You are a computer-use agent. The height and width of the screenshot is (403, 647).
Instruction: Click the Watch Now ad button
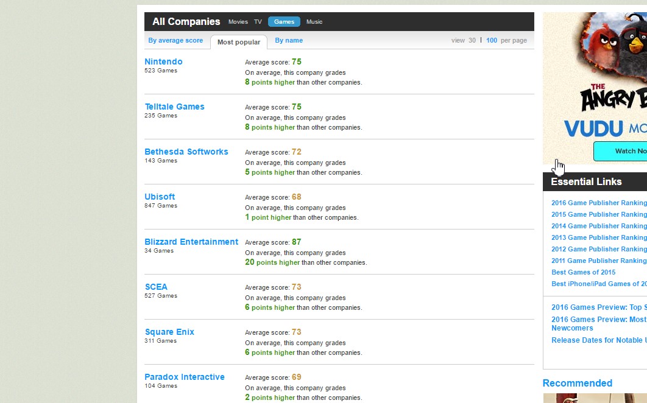pos(621,151)
